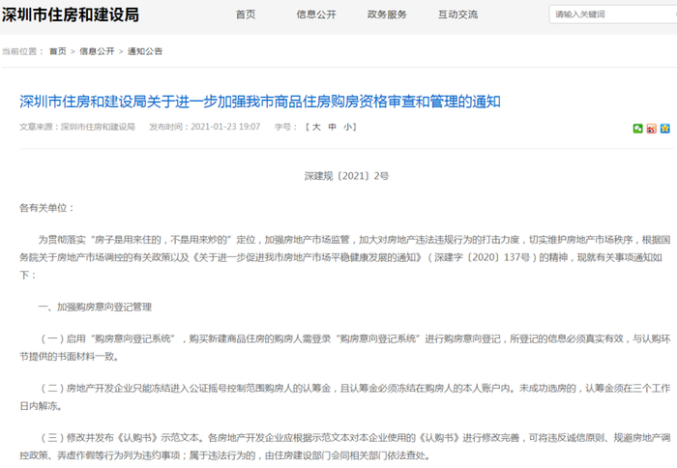Screen dimensions: 677x468
Task: Open the 首页 navigation menu item
Action: coord(246,15)
